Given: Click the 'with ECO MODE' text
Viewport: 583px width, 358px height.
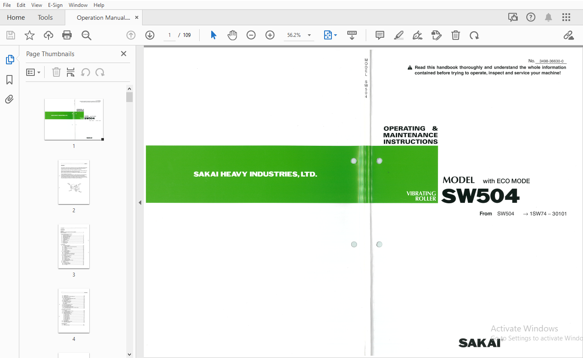Looking at the screenshot, I should tap(506, 181).
